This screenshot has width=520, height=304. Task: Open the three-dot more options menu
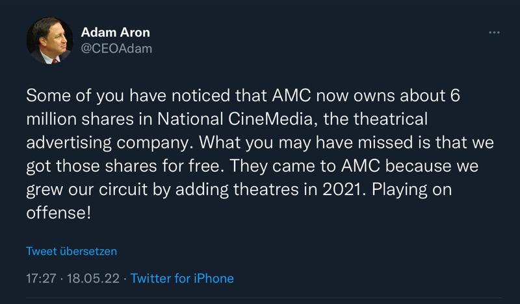tap(494, 32)
